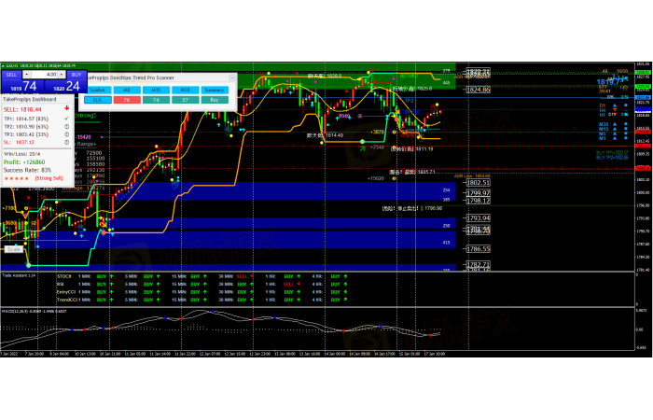Open the lot size dropdown arrow
Screen dimensions: 653x420
point(63,75)
